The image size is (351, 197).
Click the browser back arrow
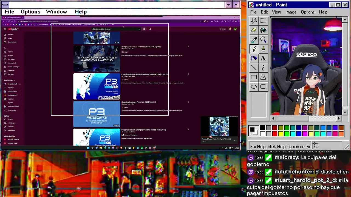pyautogui.click(x=4, y=21)
